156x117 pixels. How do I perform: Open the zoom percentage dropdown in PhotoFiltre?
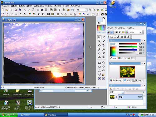point(86,10)
